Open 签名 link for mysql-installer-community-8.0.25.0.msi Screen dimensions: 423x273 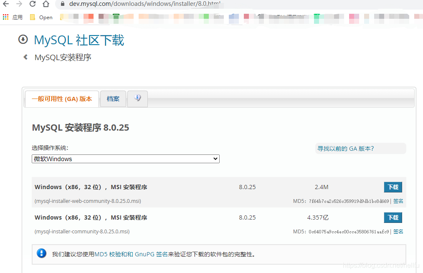(398, 231)
